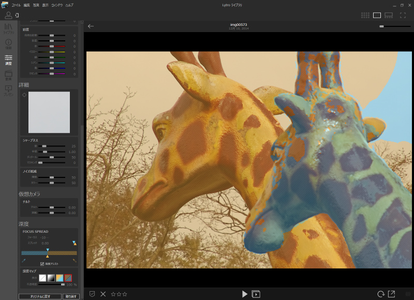Open the ヘルプ menu
The image size is (414, 300).
69,5
